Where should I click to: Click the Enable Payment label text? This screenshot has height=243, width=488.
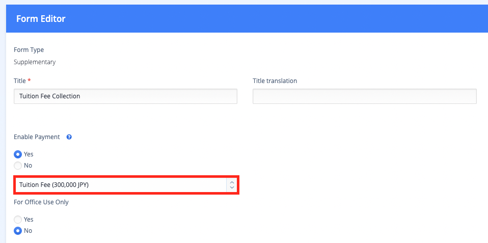(x=37, y=137)
